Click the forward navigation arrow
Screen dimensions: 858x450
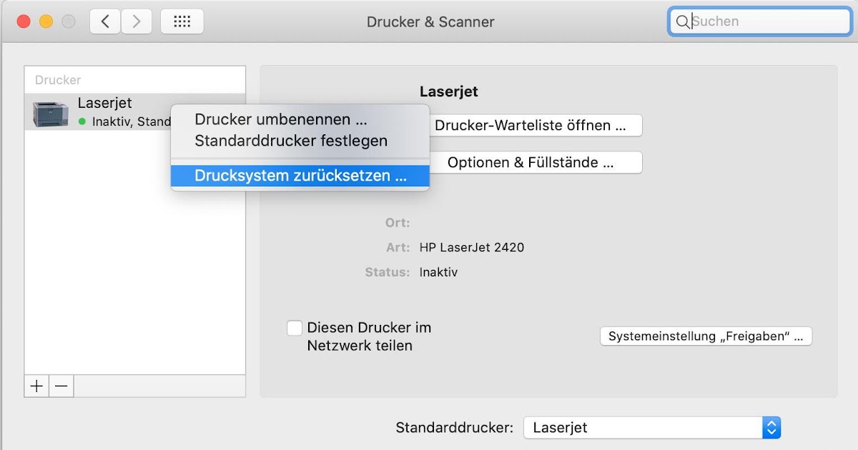pos(137,21)
